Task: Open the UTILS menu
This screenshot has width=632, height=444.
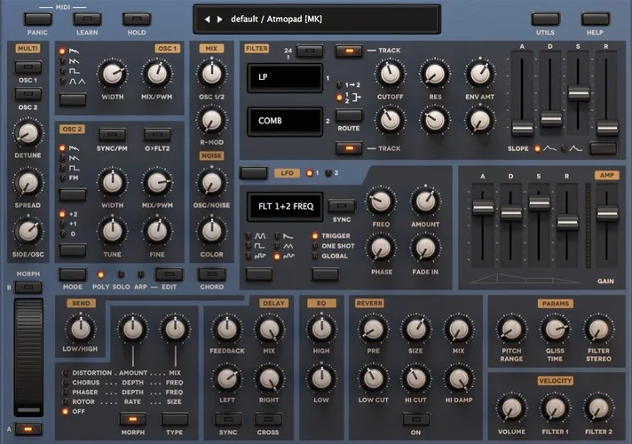Action: 545,19
